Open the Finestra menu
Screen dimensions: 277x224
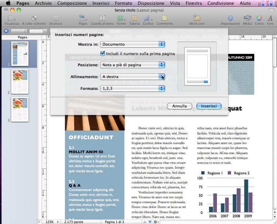(194, 3)
